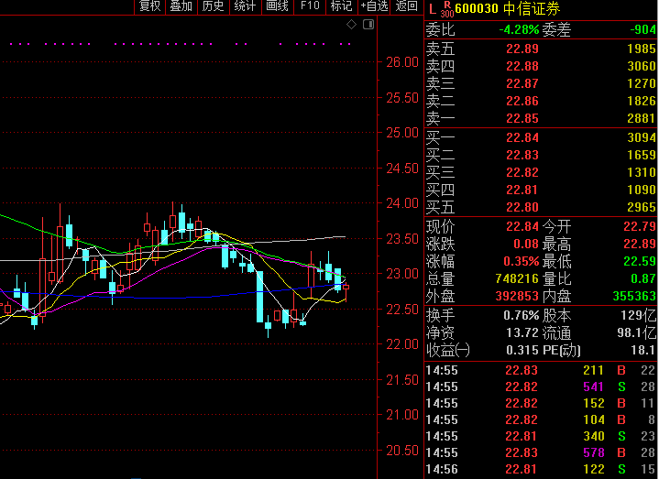This screenshot has height=479, width=659.
Task: Click the PE(动) value 18.1
Action: (x=643, y=350)
